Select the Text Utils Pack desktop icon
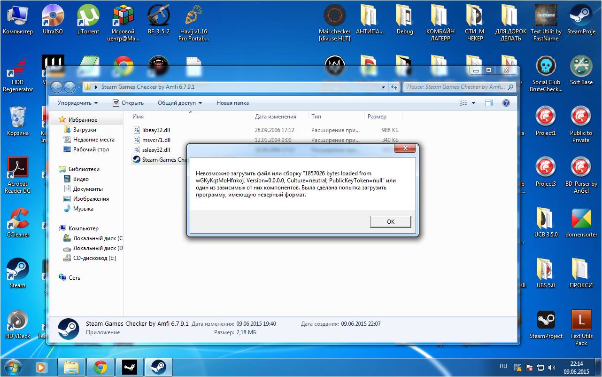 581,327
